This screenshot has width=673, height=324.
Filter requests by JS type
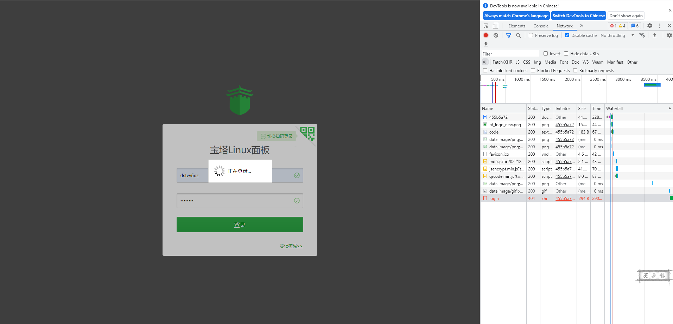(518, 62)
